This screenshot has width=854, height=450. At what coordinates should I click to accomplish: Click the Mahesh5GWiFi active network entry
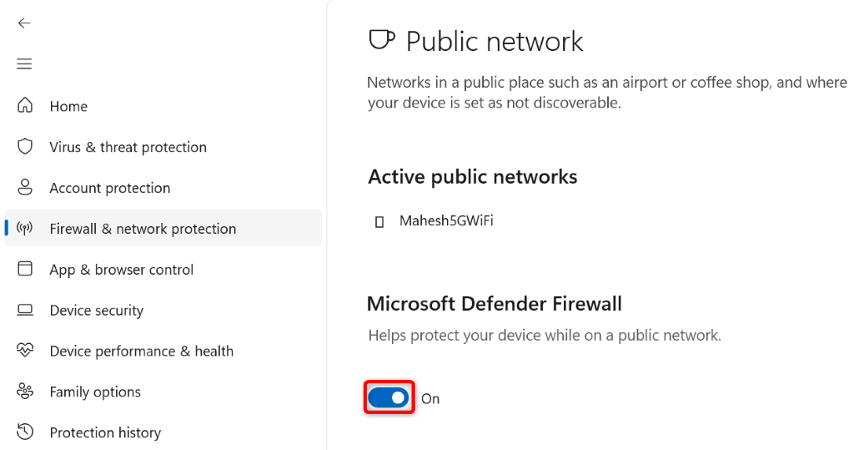(x=446, y=221)
